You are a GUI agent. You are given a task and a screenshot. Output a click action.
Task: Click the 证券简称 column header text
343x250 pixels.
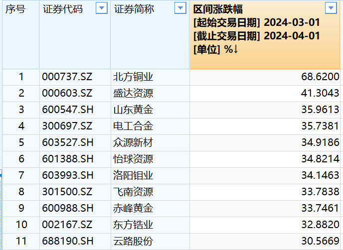click(x=134, y=9)
